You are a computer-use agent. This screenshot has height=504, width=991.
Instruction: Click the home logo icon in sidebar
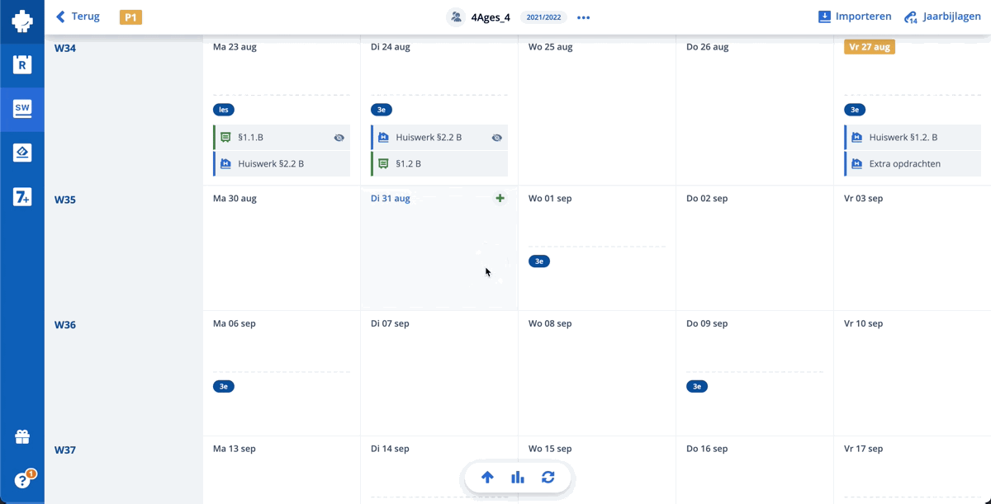click(22, 21)
